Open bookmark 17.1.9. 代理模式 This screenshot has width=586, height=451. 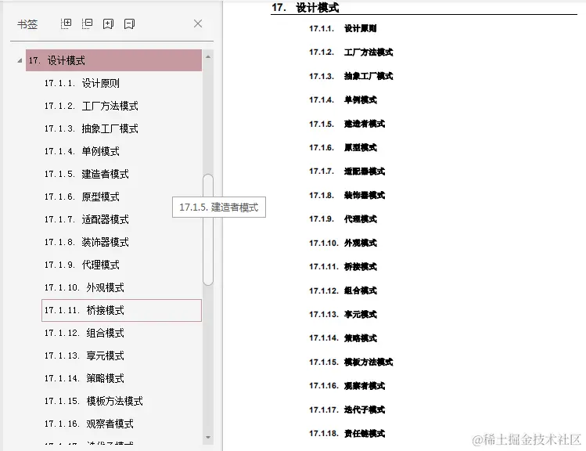(82, 265)
